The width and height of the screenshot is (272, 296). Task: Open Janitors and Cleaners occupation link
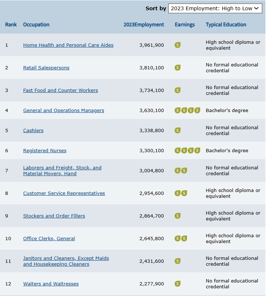click(x=66, y=261)
